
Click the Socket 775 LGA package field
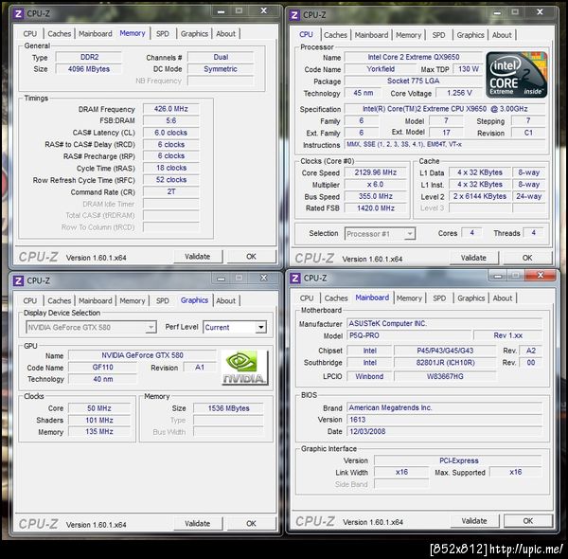(x=414, y=81)
